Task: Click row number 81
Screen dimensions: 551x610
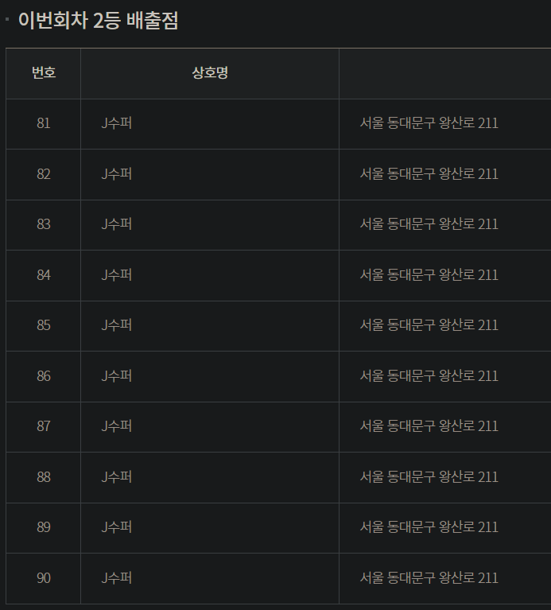Action: point(43,123)
